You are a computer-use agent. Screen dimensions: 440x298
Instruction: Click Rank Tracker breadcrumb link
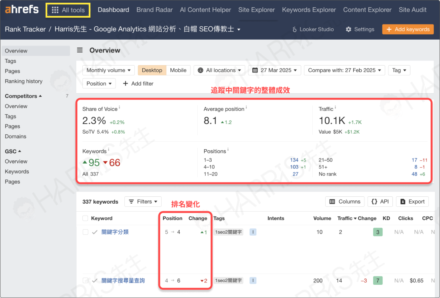[x=25, y=29]
